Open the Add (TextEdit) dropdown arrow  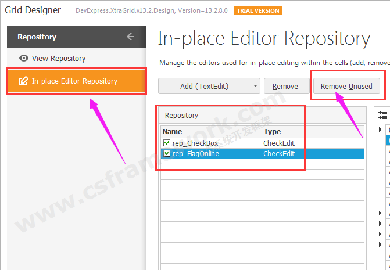click(256, 87)
